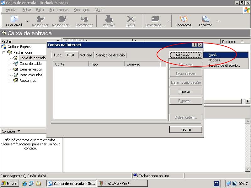251x188 pixels.
Task: Switch to the Notícias tab
Action: coord(86,55)
